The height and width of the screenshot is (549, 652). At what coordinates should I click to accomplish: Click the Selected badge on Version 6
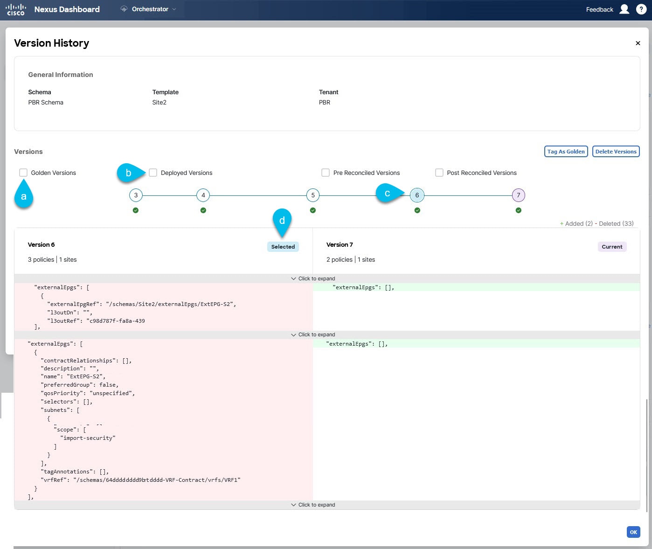pyautogui.click(x=283, y=247)
